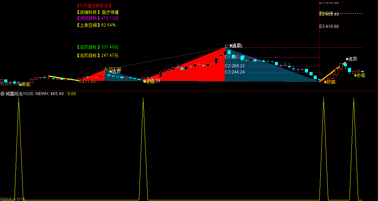Click the 用到未来数据 warning in indicator panel

tap(13, 199)
